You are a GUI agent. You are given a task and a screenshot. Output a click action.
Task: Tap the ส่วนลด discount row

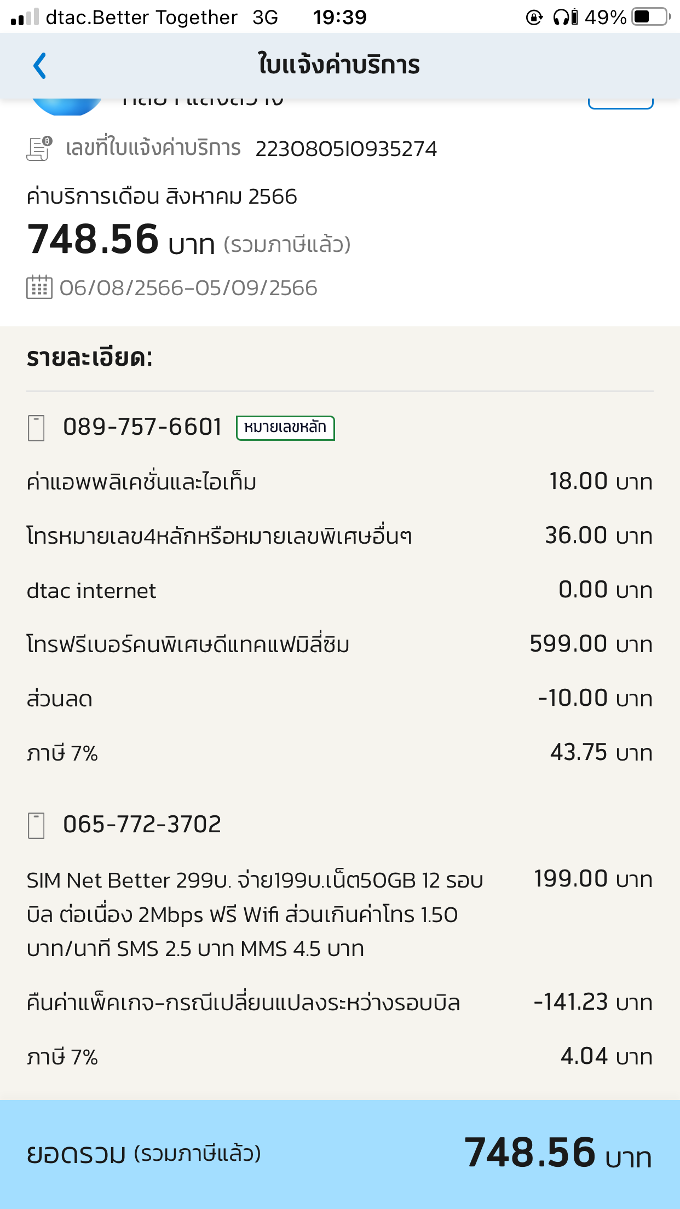60,699
